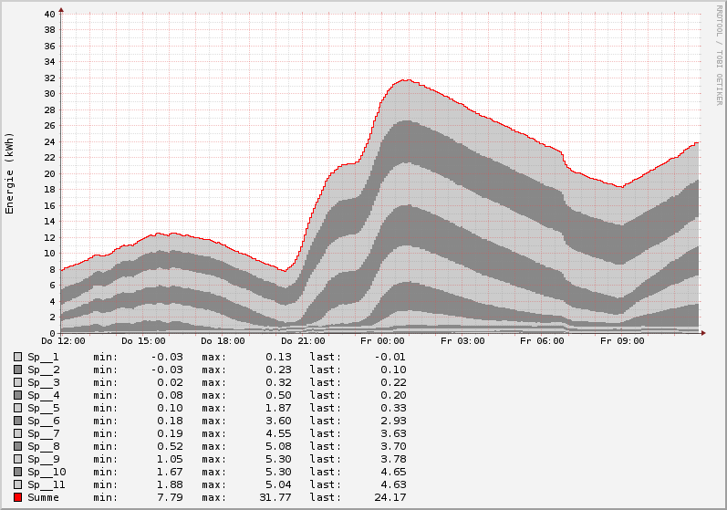
Task: Click the 'Energie (kWh)' y-axis title
Action: coord(10,173)
